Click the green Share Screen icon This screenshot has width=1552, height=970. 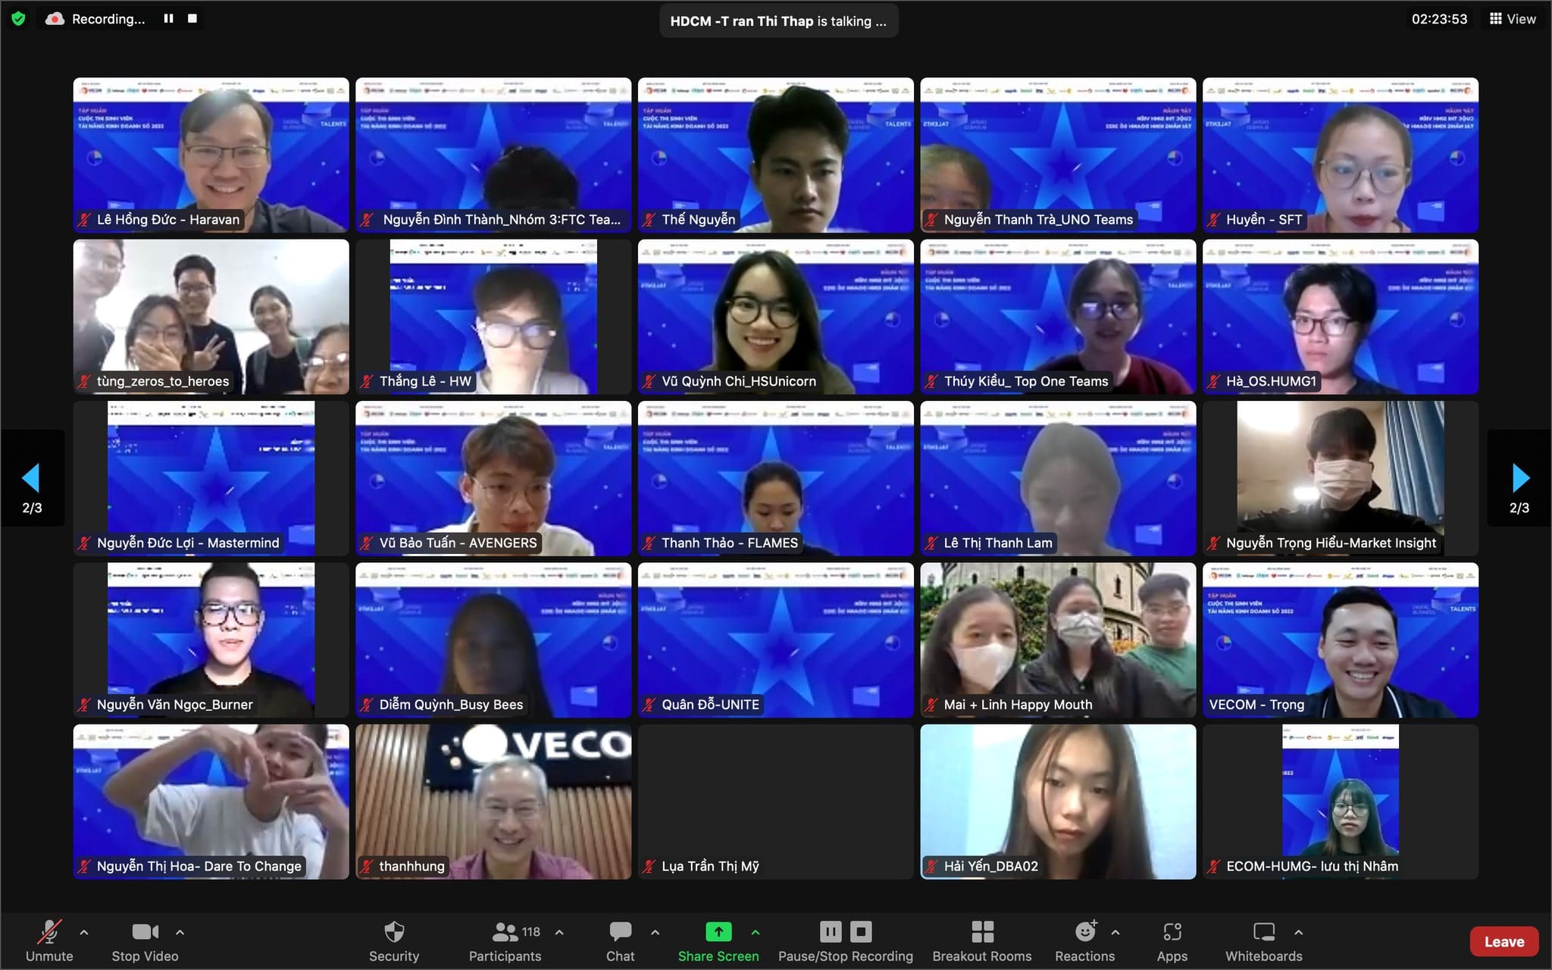click(x=718, y=931)
